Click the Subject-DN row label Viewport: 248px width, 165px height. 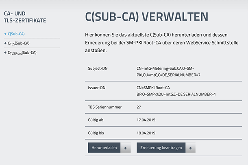point(98,68)
